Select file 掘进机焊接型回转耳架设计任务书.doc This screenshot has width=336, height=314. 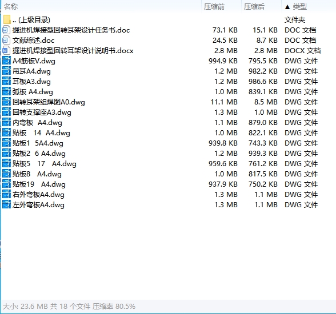[x=71, y=30]
